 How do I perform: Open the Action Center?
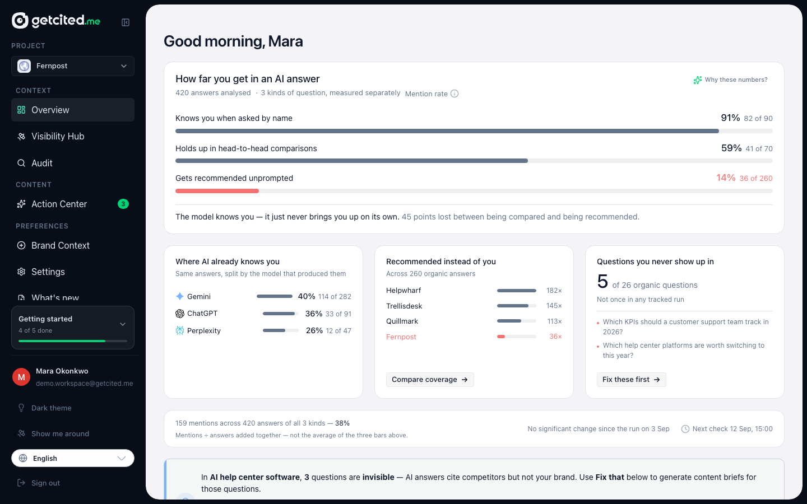(73, 204)
